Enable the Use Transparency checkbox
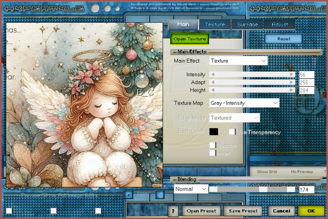This screenshot has width=328, height=219. [232, 132]
